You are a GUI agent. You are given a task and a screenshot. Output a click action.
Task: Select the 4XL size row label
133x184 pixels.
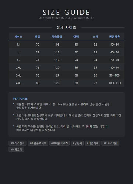18,83
